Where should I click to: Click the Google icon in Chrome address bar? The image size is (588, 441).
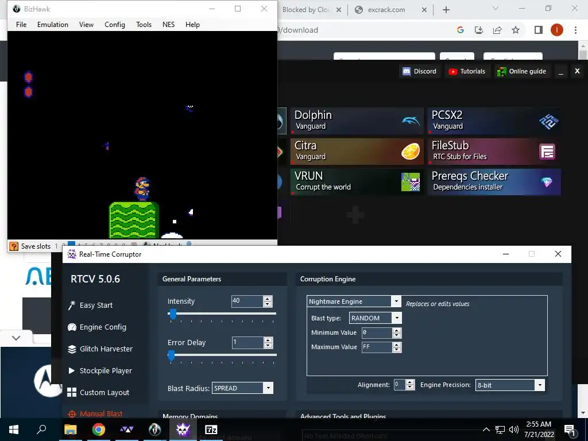coord(461,30)
